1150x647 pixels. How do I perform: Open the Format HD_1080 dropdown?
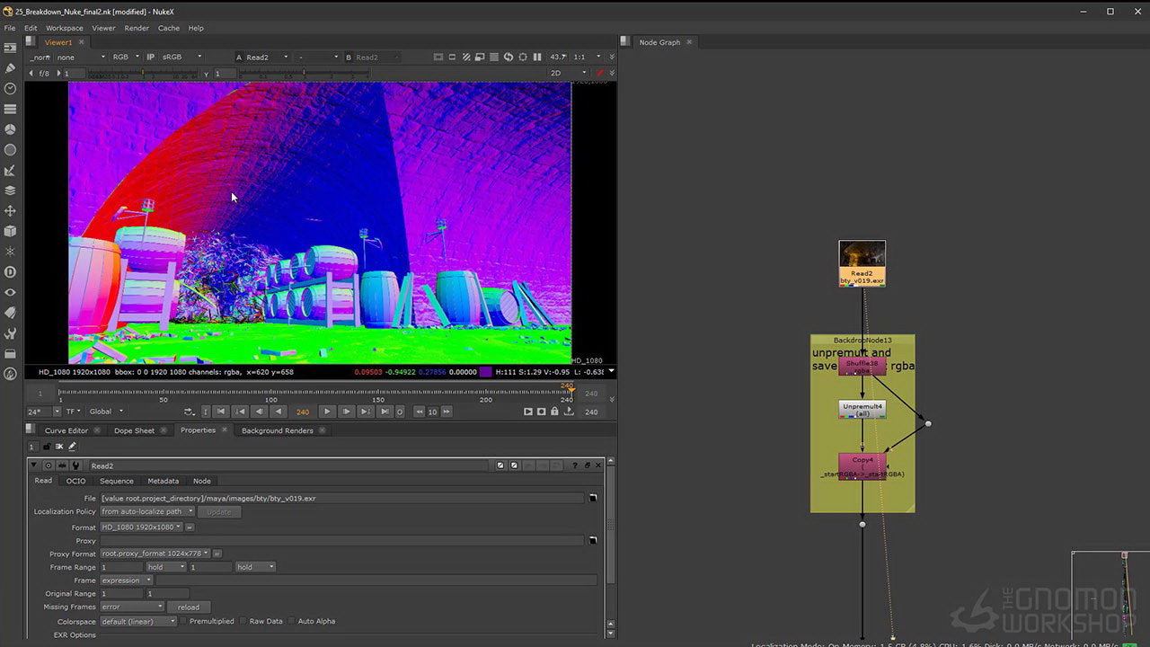click(x=141, y=527)
